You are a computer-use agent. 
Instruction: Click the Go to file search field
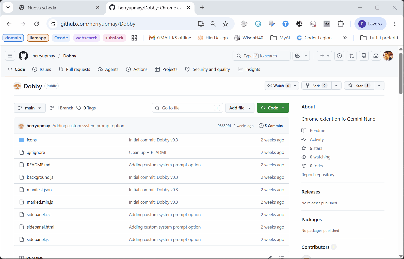coord(187,108)
